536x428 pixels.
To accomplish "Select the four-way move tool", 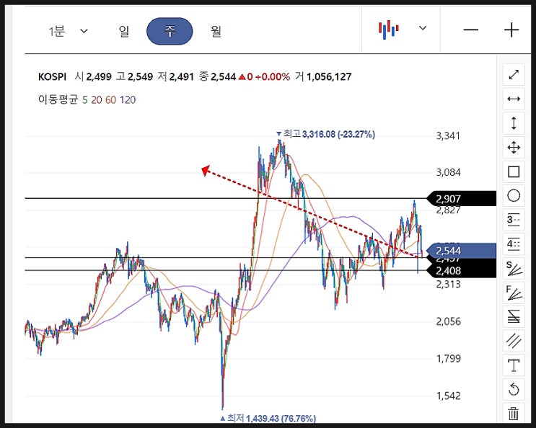I will [x=514, y=148].
